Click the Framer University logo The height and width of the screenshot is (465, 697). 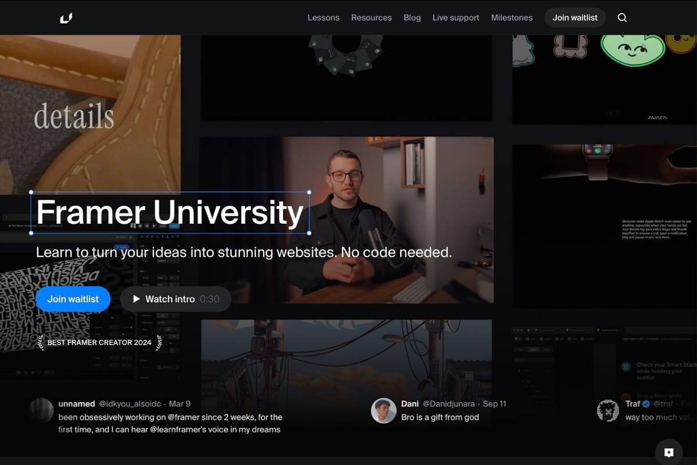66,17
